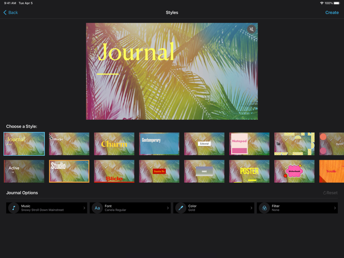Pick the Editorial style thumbnail
The image size is (344, 258).
(x=204, y=144)
